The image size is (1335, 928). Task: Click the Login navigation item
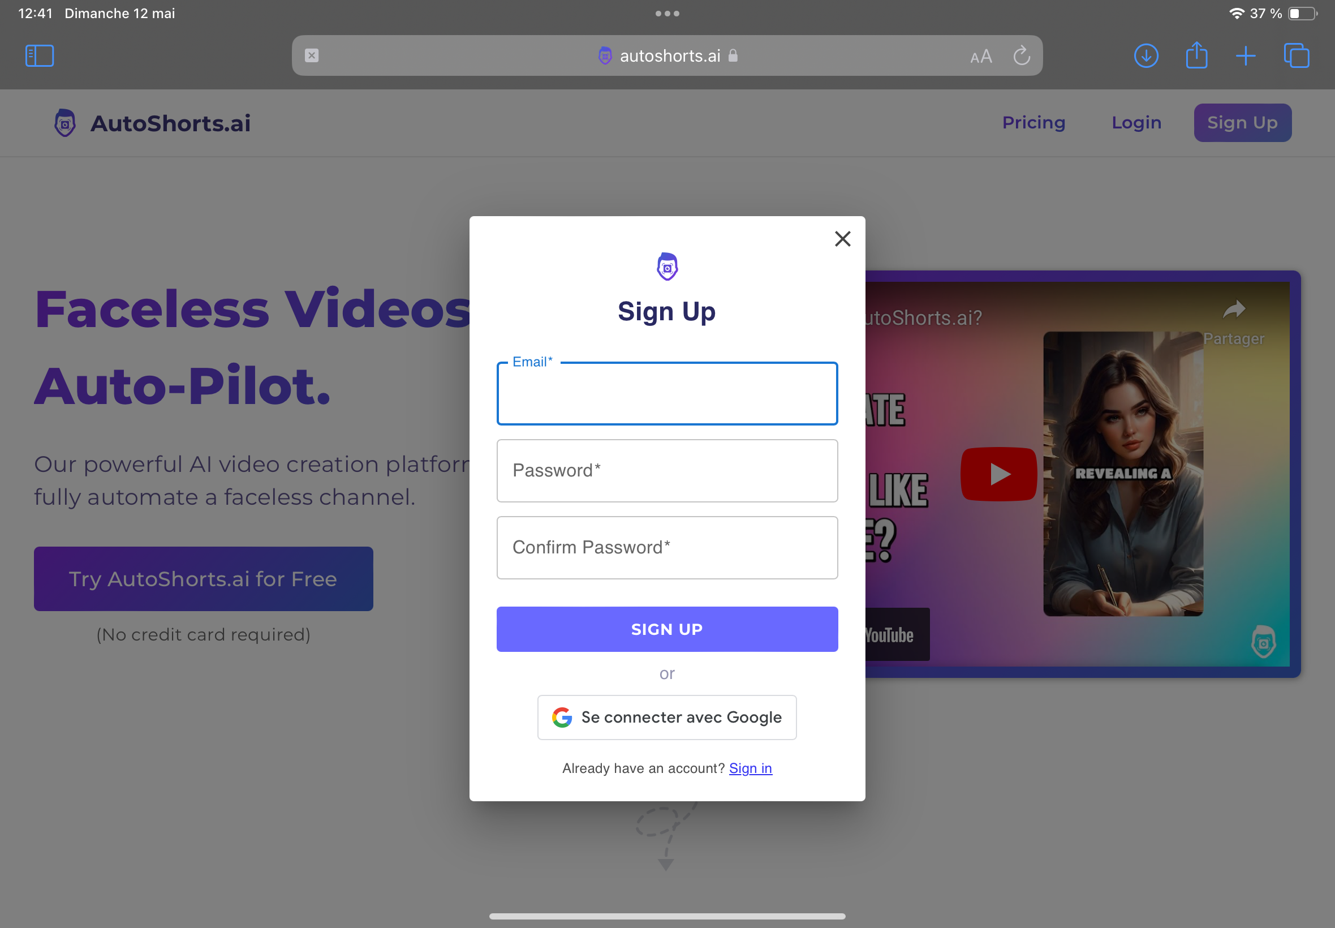pos(1137,122)
